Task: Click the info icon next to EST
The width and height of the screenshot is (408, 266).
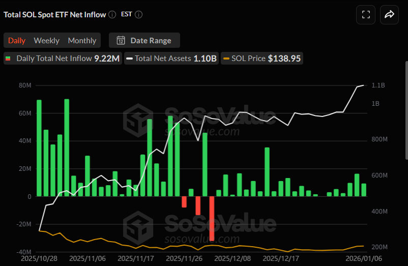Action: (x=139, y=14)
